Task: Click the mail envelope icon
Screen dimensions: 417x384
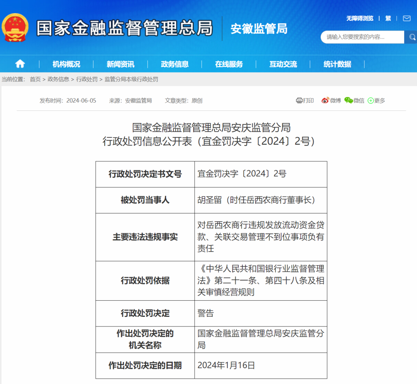Action: [407, 19]
